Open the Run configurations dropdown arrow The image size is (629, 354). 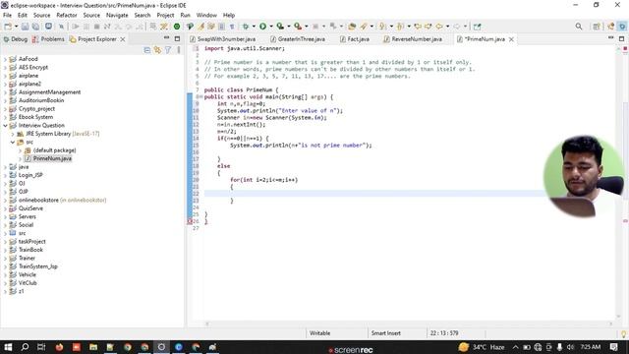point(271,27)
